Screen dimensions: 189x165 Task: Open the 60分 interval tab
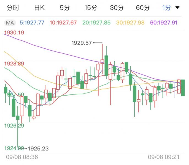point(143,8)
